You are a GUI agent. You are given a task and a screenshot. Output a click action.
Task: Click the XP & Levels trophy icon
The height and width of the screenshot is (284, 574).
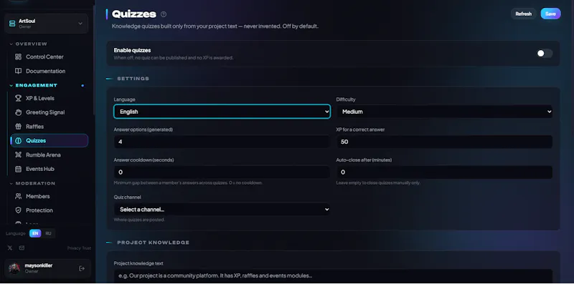pyautogui.click(x=18, y=98)
